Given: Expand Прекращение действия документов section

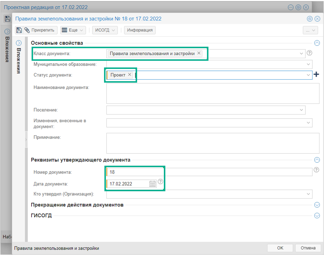Looking at the screenshot, I should 317,205.
